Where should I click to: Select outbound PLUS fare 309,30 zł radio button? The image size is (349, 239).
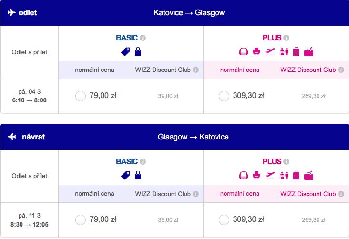224,96
